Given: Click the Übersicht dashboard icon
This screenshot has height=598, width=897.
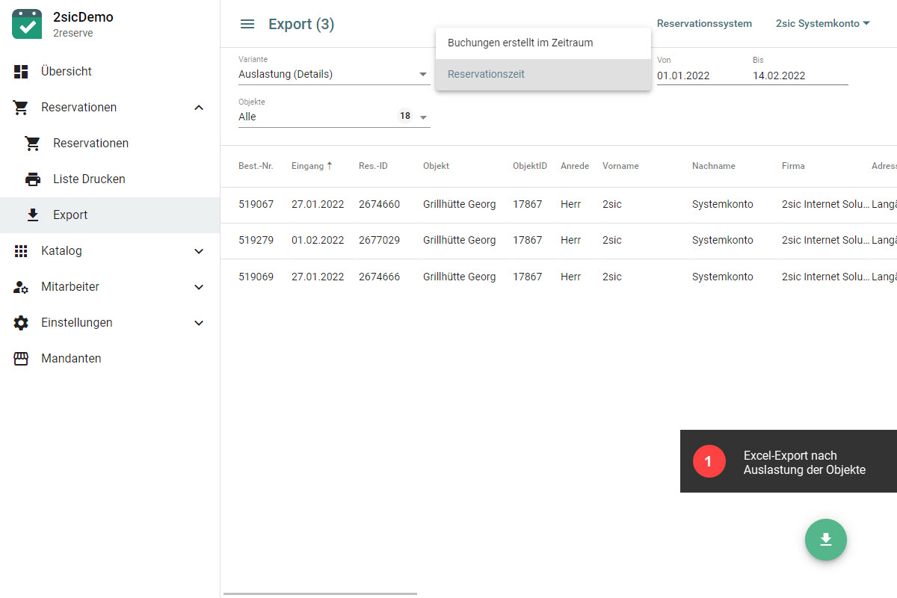Looking at the screenshot, I should [21, 72].
